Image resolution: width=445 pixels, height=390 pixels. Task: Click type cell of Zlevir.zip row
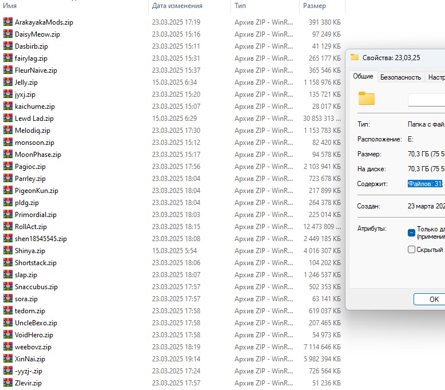tap(264, 383)
